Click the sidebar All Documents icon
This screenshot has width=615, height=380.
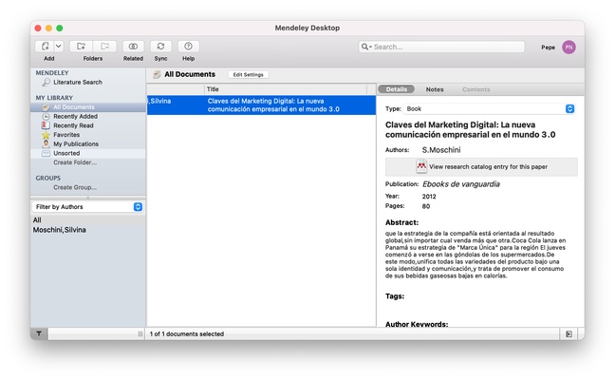tap(46, 107)
